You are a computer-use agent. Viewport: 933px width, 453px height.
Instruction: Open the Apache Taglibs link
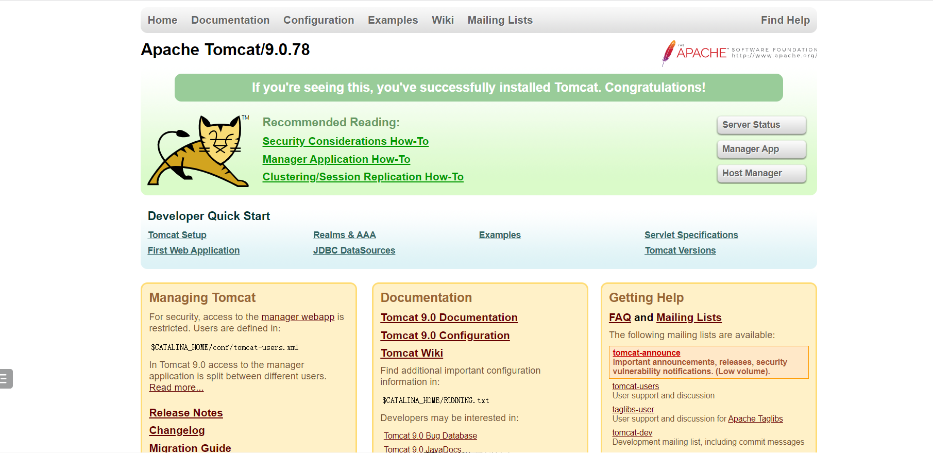point(755,418)
